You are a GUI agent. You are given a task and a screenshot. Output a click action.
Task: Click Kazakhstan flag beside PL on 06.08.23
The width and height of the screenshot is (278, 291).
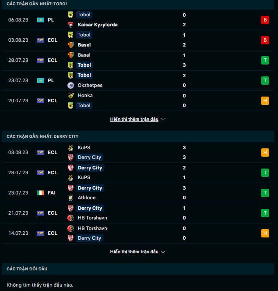[40, 20]
